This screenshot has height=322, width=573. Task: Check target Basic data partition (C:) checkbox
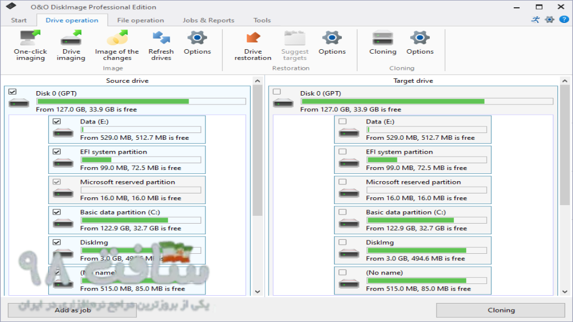click(342, 212)
